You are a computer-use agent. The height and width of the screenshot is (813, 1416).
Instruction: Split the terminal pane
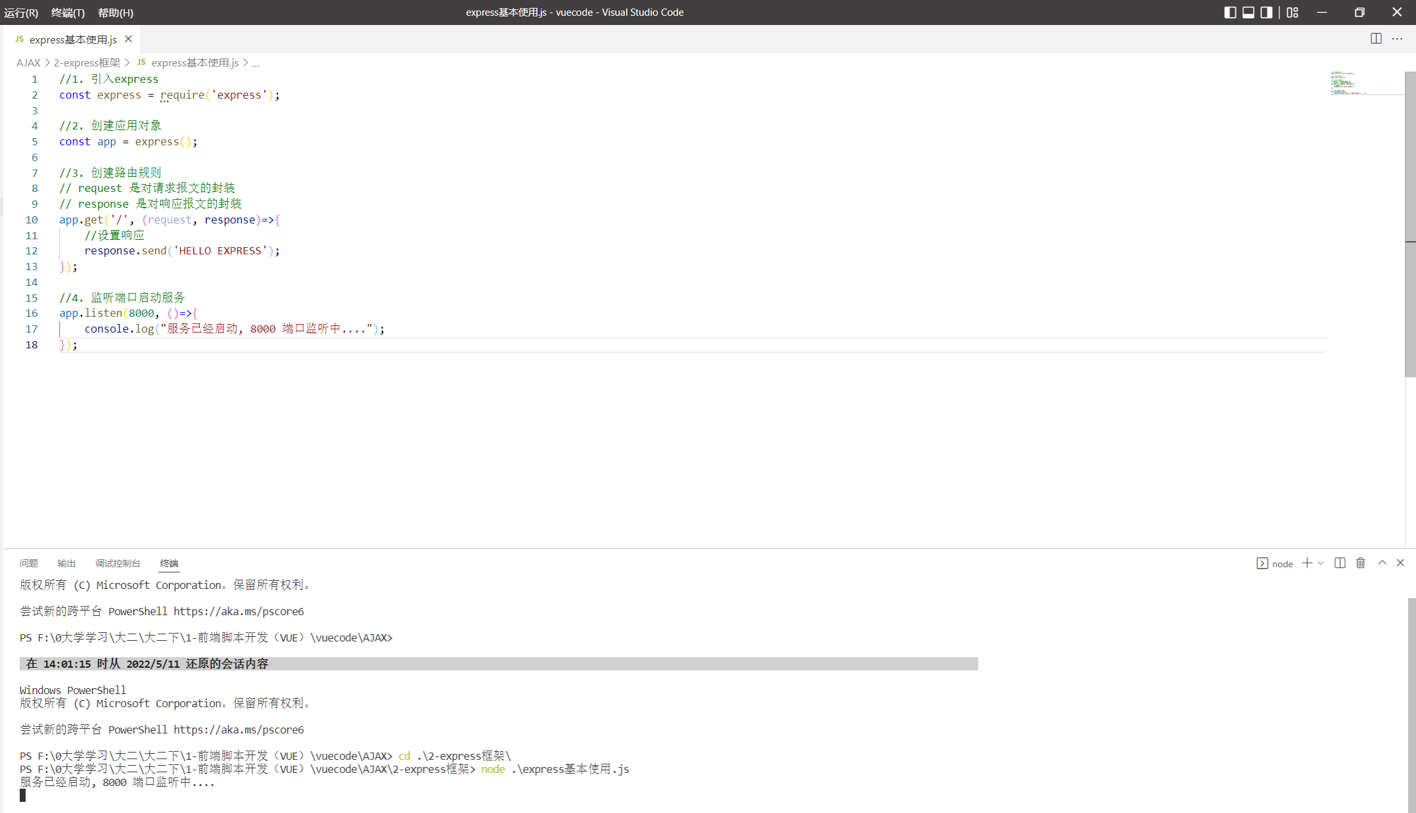pos(1340,563)
